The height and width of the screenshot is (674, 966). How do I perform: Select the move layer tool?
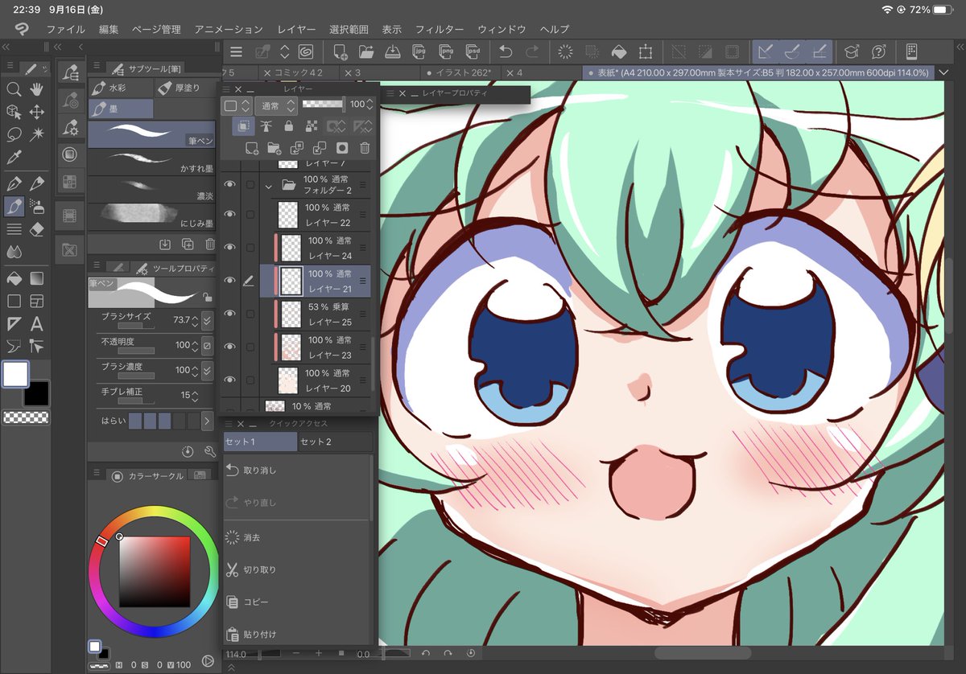pos(36,112)
